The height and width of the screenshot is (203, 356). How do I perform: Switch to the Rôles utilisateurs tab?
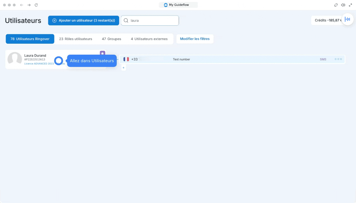point(75,39)
